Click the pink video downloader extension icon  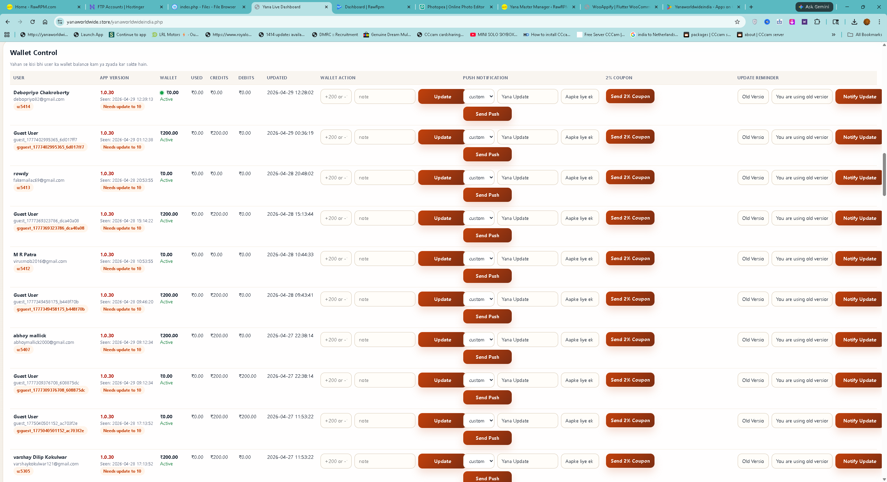tap(792, 22)
